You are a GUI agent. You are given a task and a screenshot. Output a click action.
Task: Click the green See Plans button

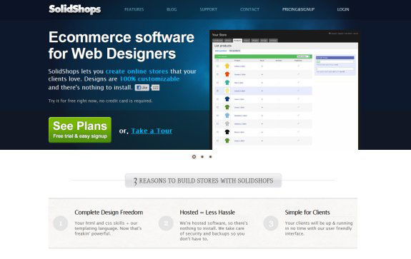click(x=80, y=130)
